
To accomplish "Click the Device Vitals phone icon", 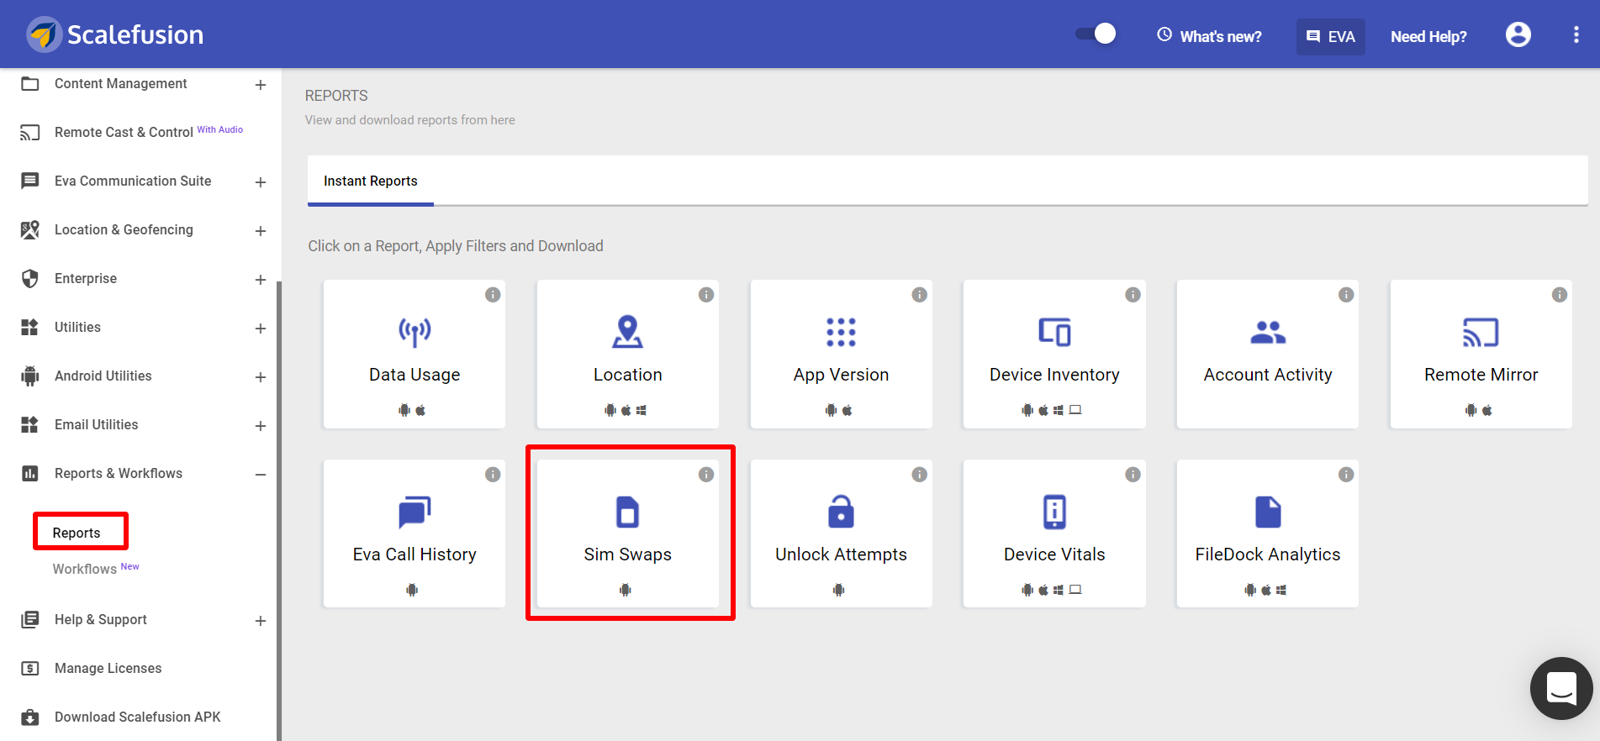I will pyautogui.click(x=1054, y=512).
